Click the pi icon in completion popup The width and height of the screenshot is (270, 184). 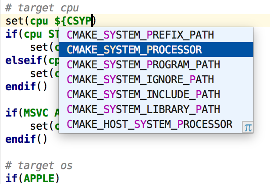[248, 127]
